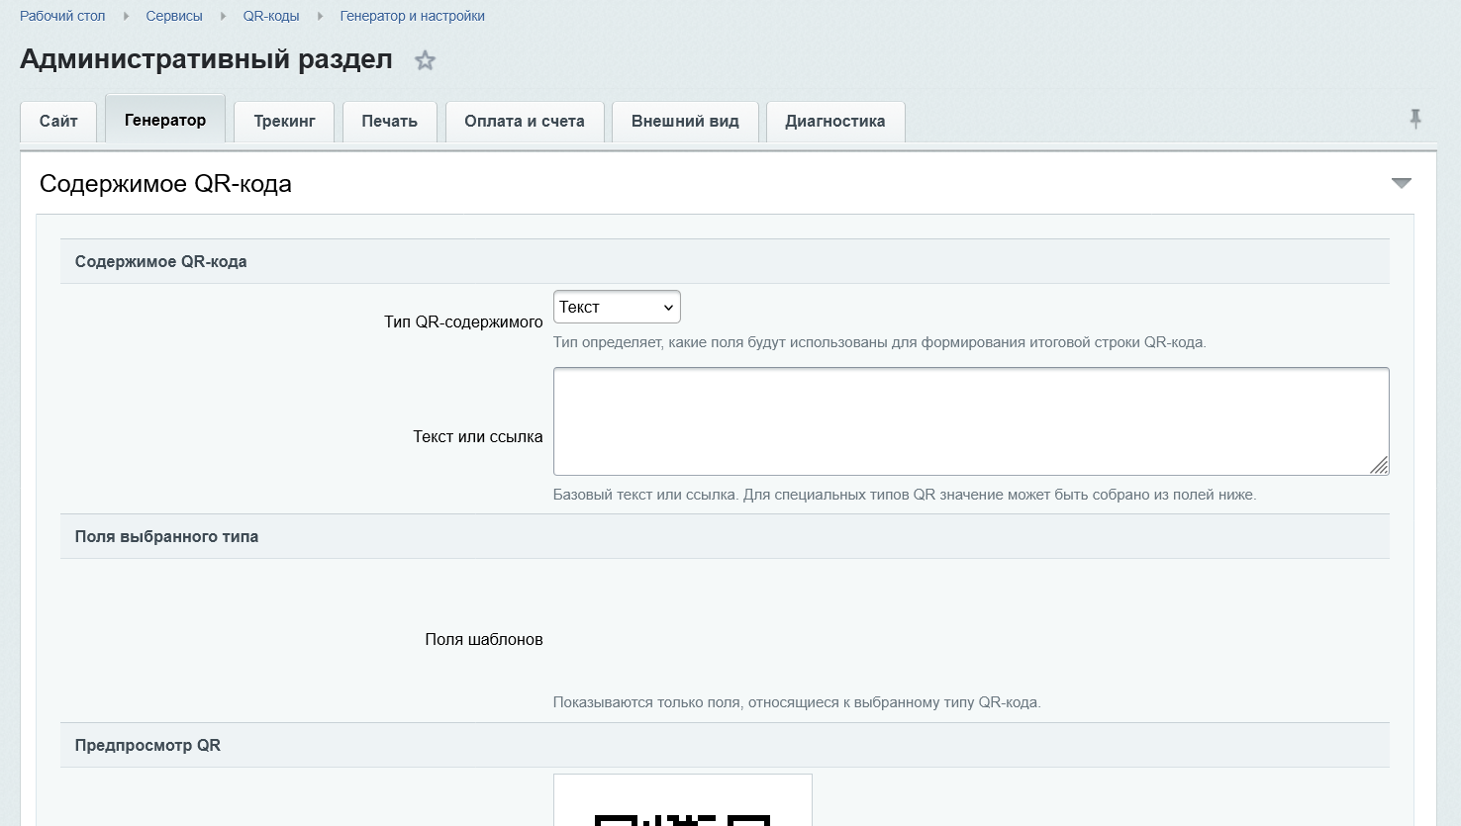The height and width of the screenshot is (826, 1461).
Task: Collapse the Содержимое QR-кода section arrow
Action: (1401, 183)
